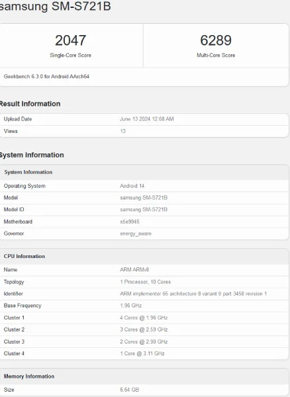Click the Model ID label
The height and width of the screenshot is (397, 290).
[x=14, y=210]
